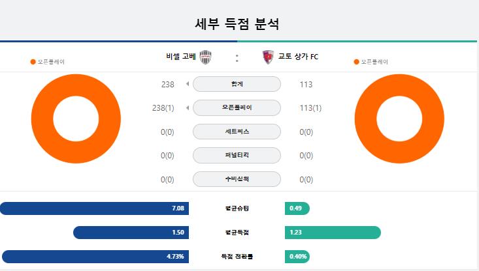
Task: Click the blue 7.08 average shots bar
Action: point(94,208)
